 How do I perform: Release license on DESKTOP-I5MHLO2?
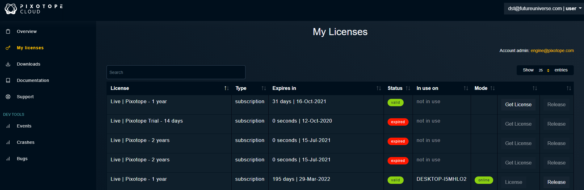coord(557,182)
